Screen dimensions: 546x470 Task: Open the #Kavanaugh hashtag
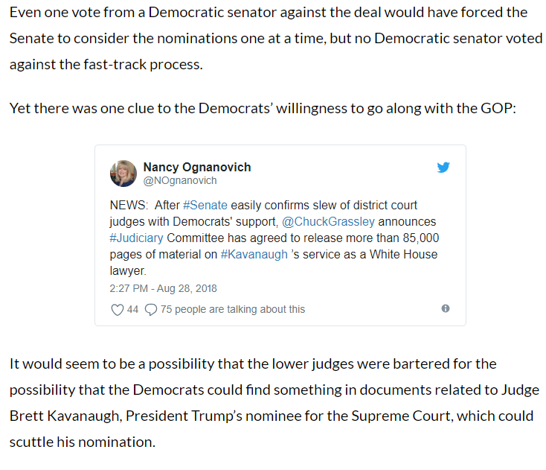(254, 254)
